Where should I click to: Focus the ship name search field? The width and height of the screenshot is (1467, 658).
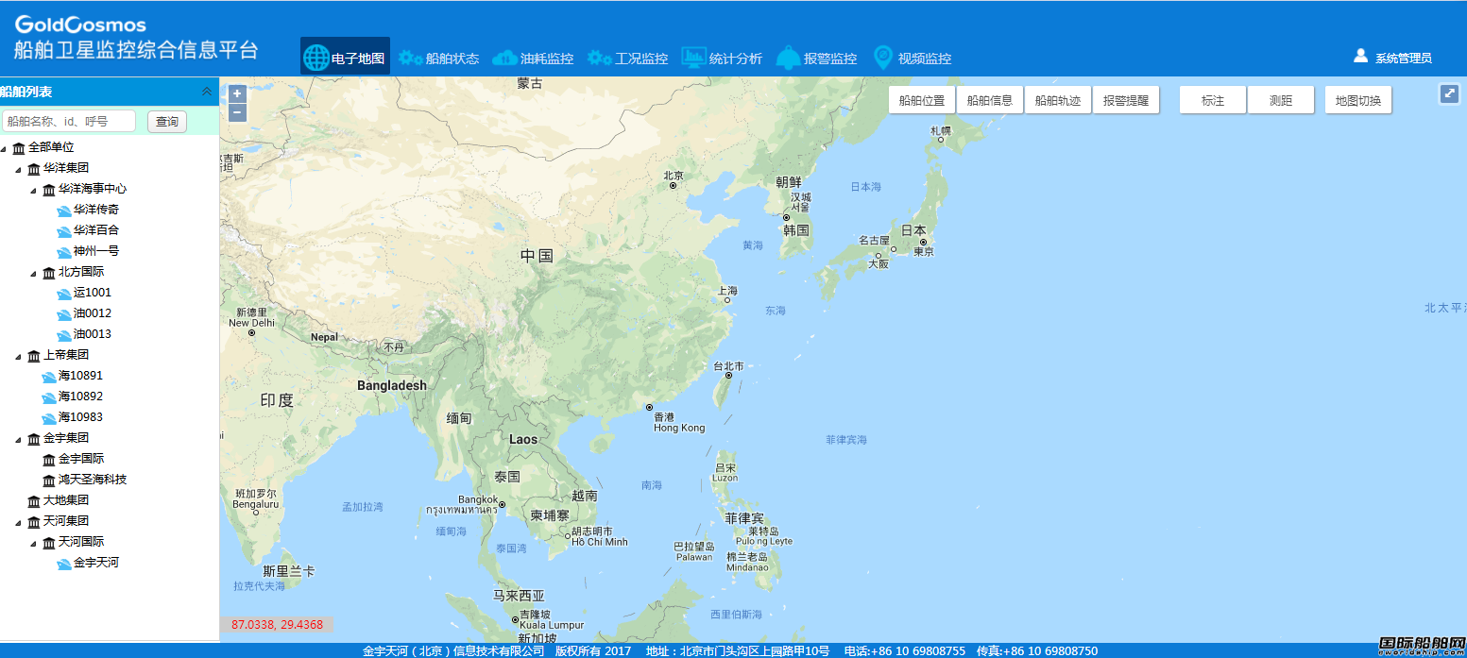[70, 122]
